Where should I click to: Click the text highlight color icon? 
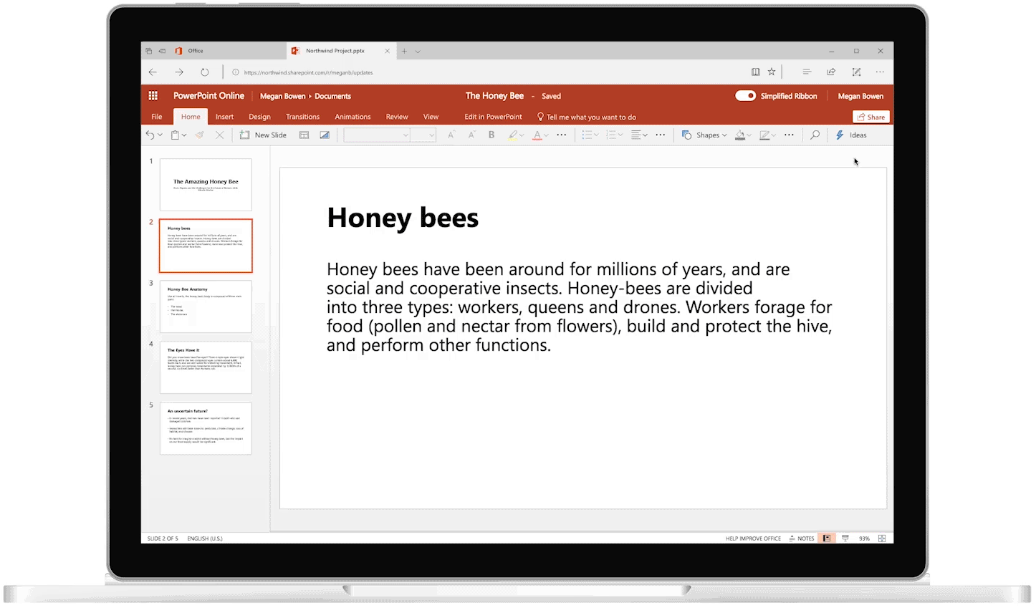point(513,135)
